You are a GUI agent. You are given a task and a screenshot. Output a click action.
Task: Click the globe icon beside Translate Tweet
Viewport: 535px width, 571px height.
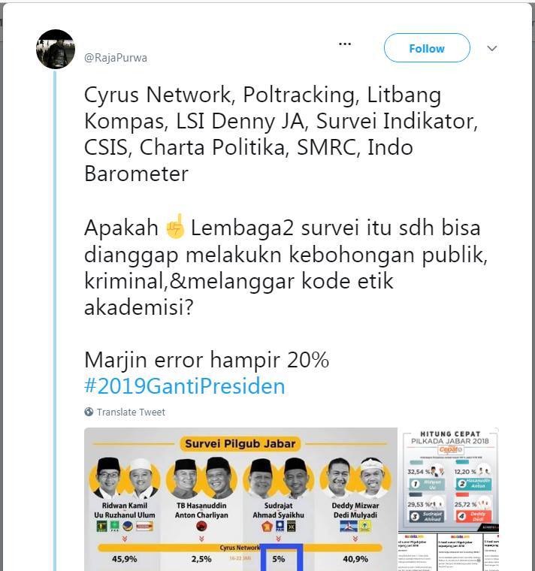(x=89, y=412)
